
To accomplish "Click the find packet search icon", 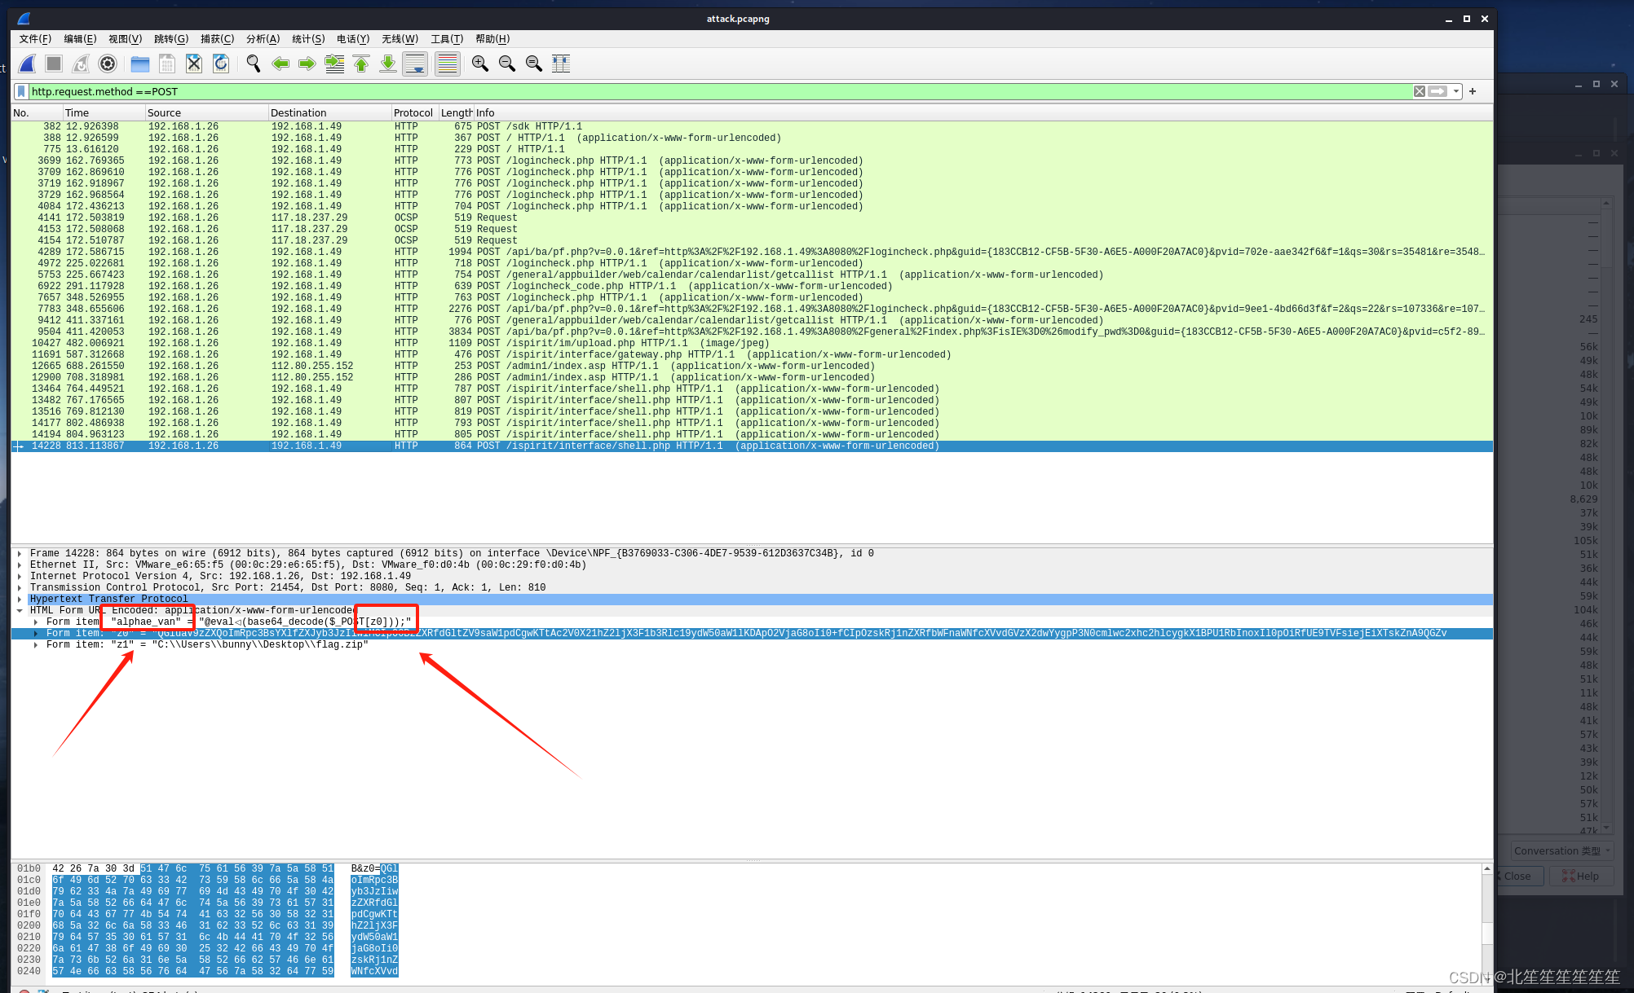I will [254, 65].
